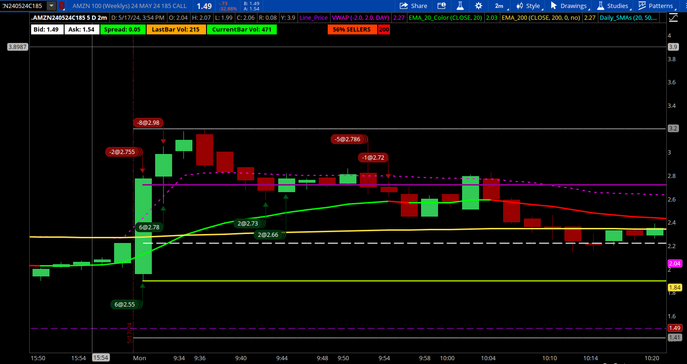Click the -32.88% change value
The height and width of the screenshot is (364, 687).
(x=227, y=8)
